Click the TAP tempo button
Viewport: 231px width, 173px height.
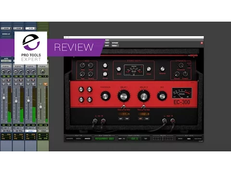145,138
